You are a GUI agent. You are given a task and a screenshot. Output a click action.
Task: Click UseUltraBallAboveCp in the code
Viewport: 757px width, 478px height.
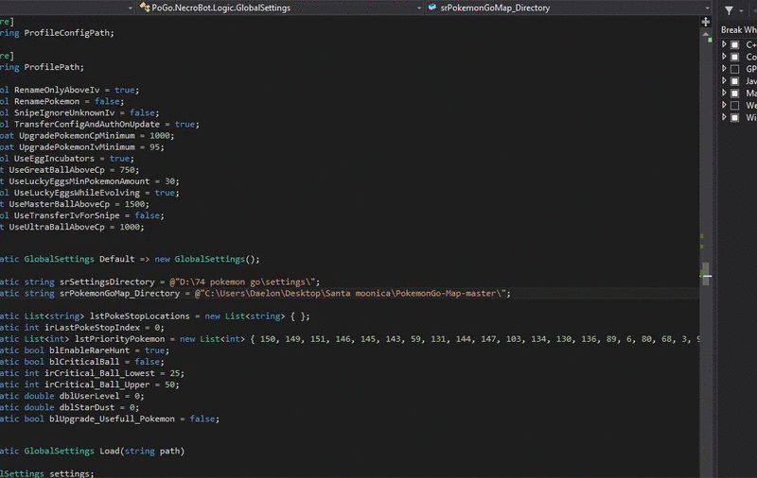(x=57, y=228)
